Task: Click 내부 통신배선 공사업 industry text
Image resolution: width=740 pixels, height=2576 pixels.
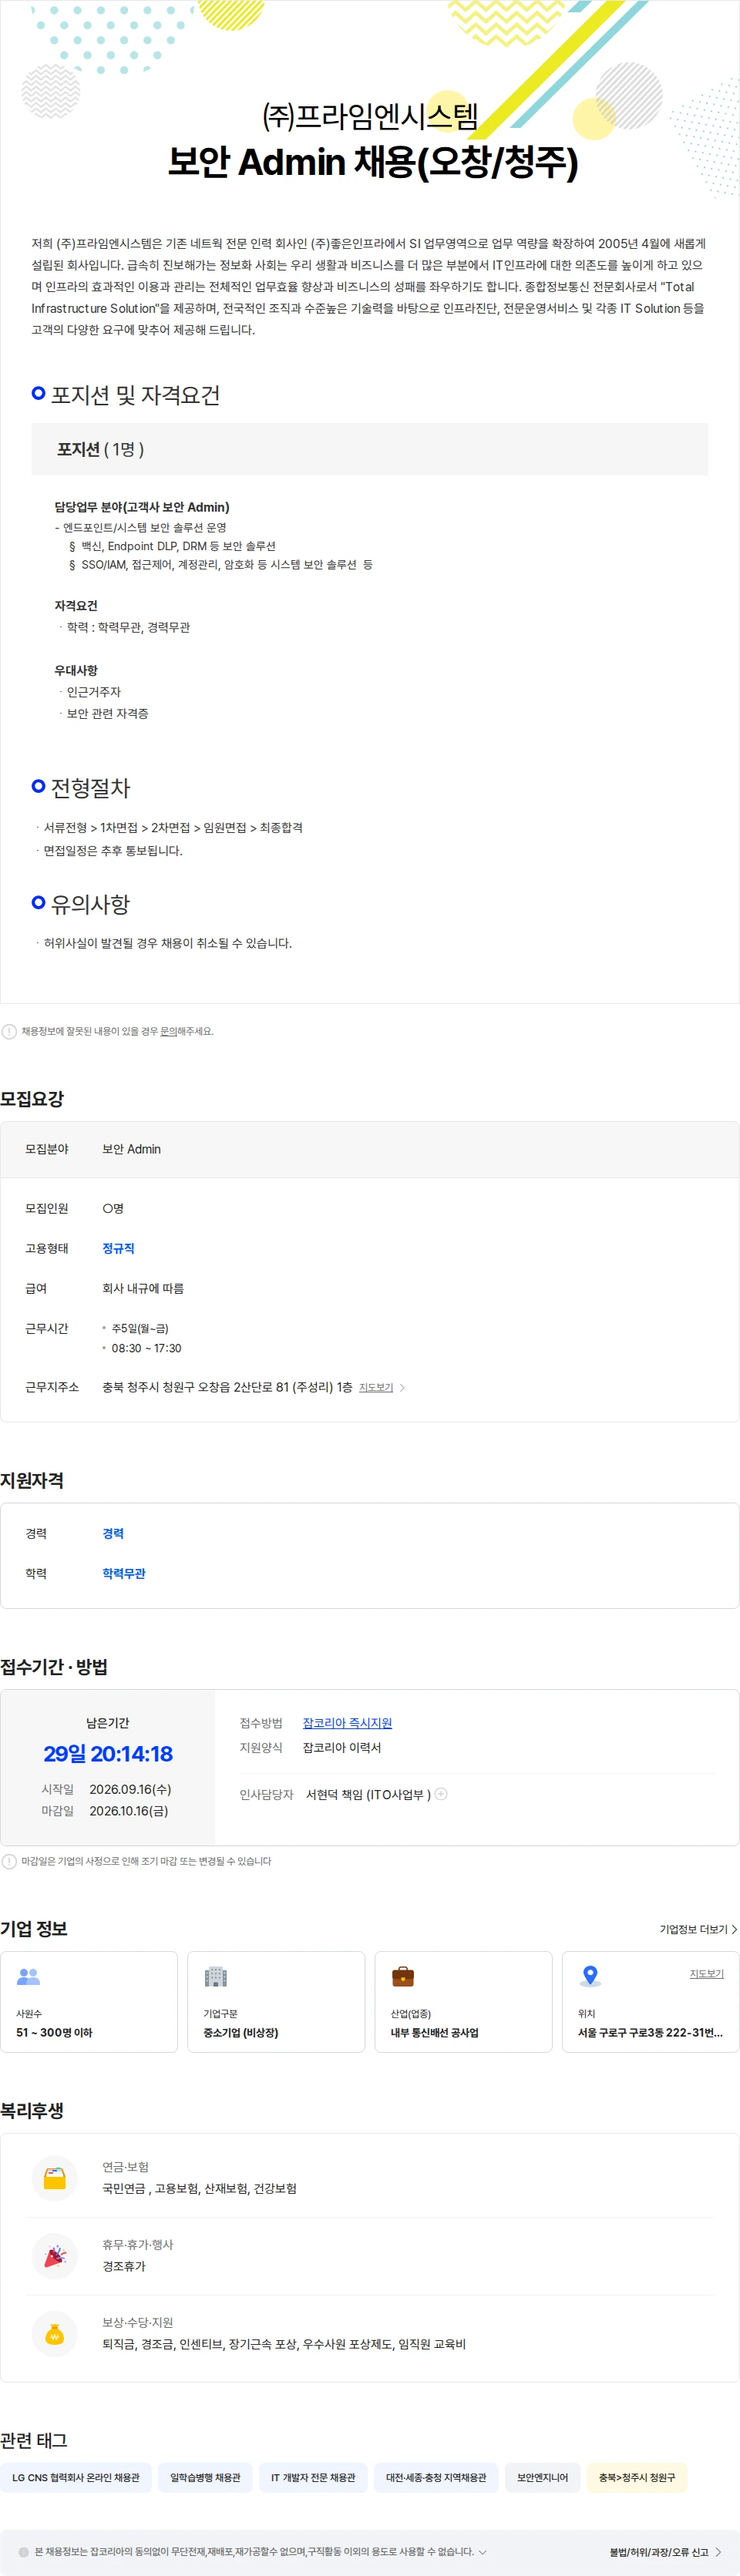Action: (434, 2032)
